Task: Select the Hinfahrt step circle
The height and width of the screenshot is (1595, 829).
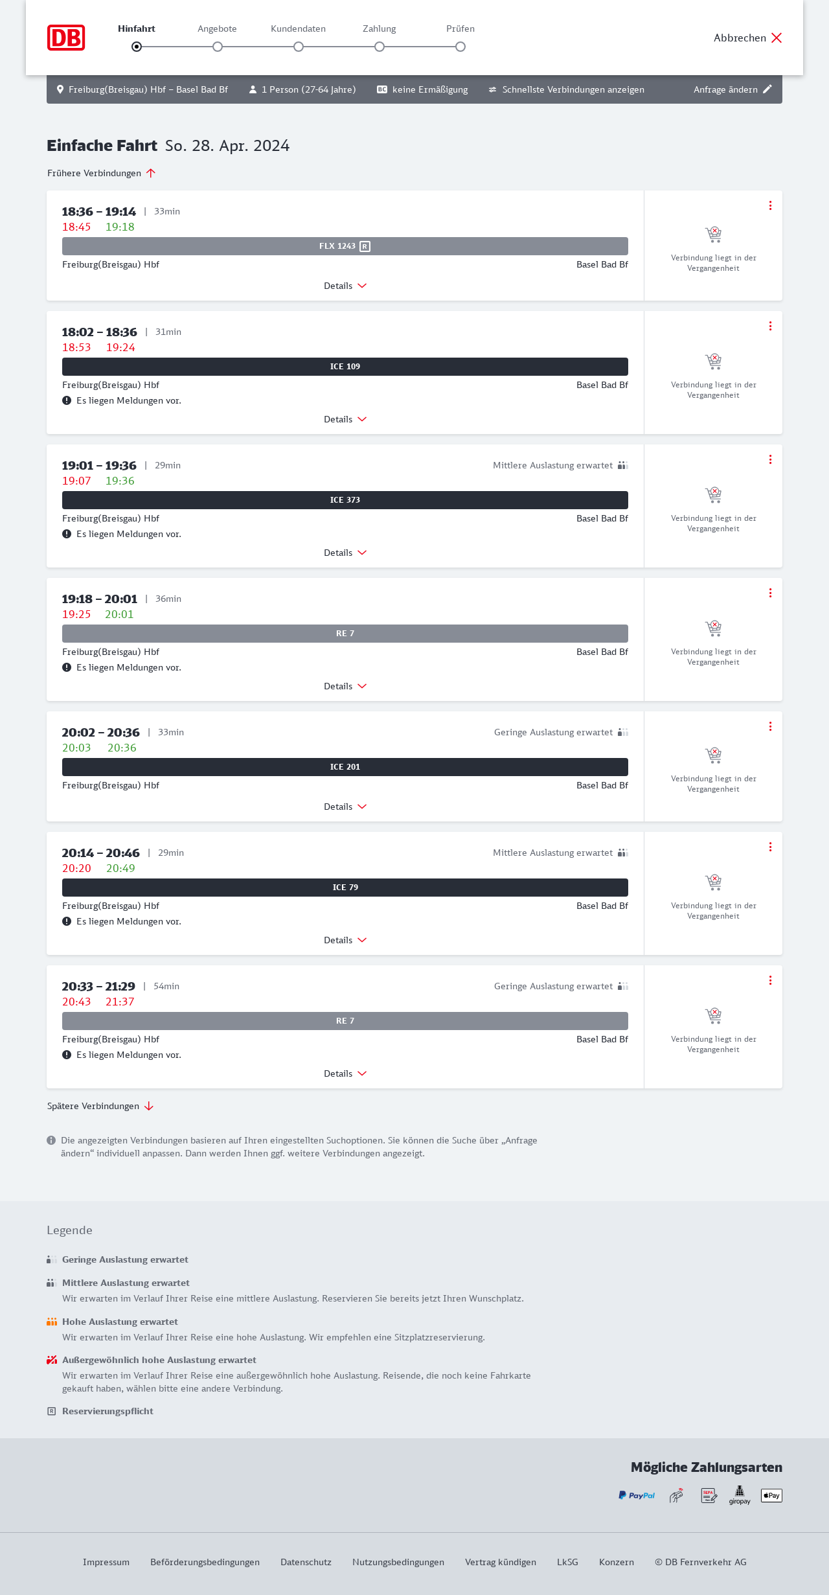Action: pos(137,47)
